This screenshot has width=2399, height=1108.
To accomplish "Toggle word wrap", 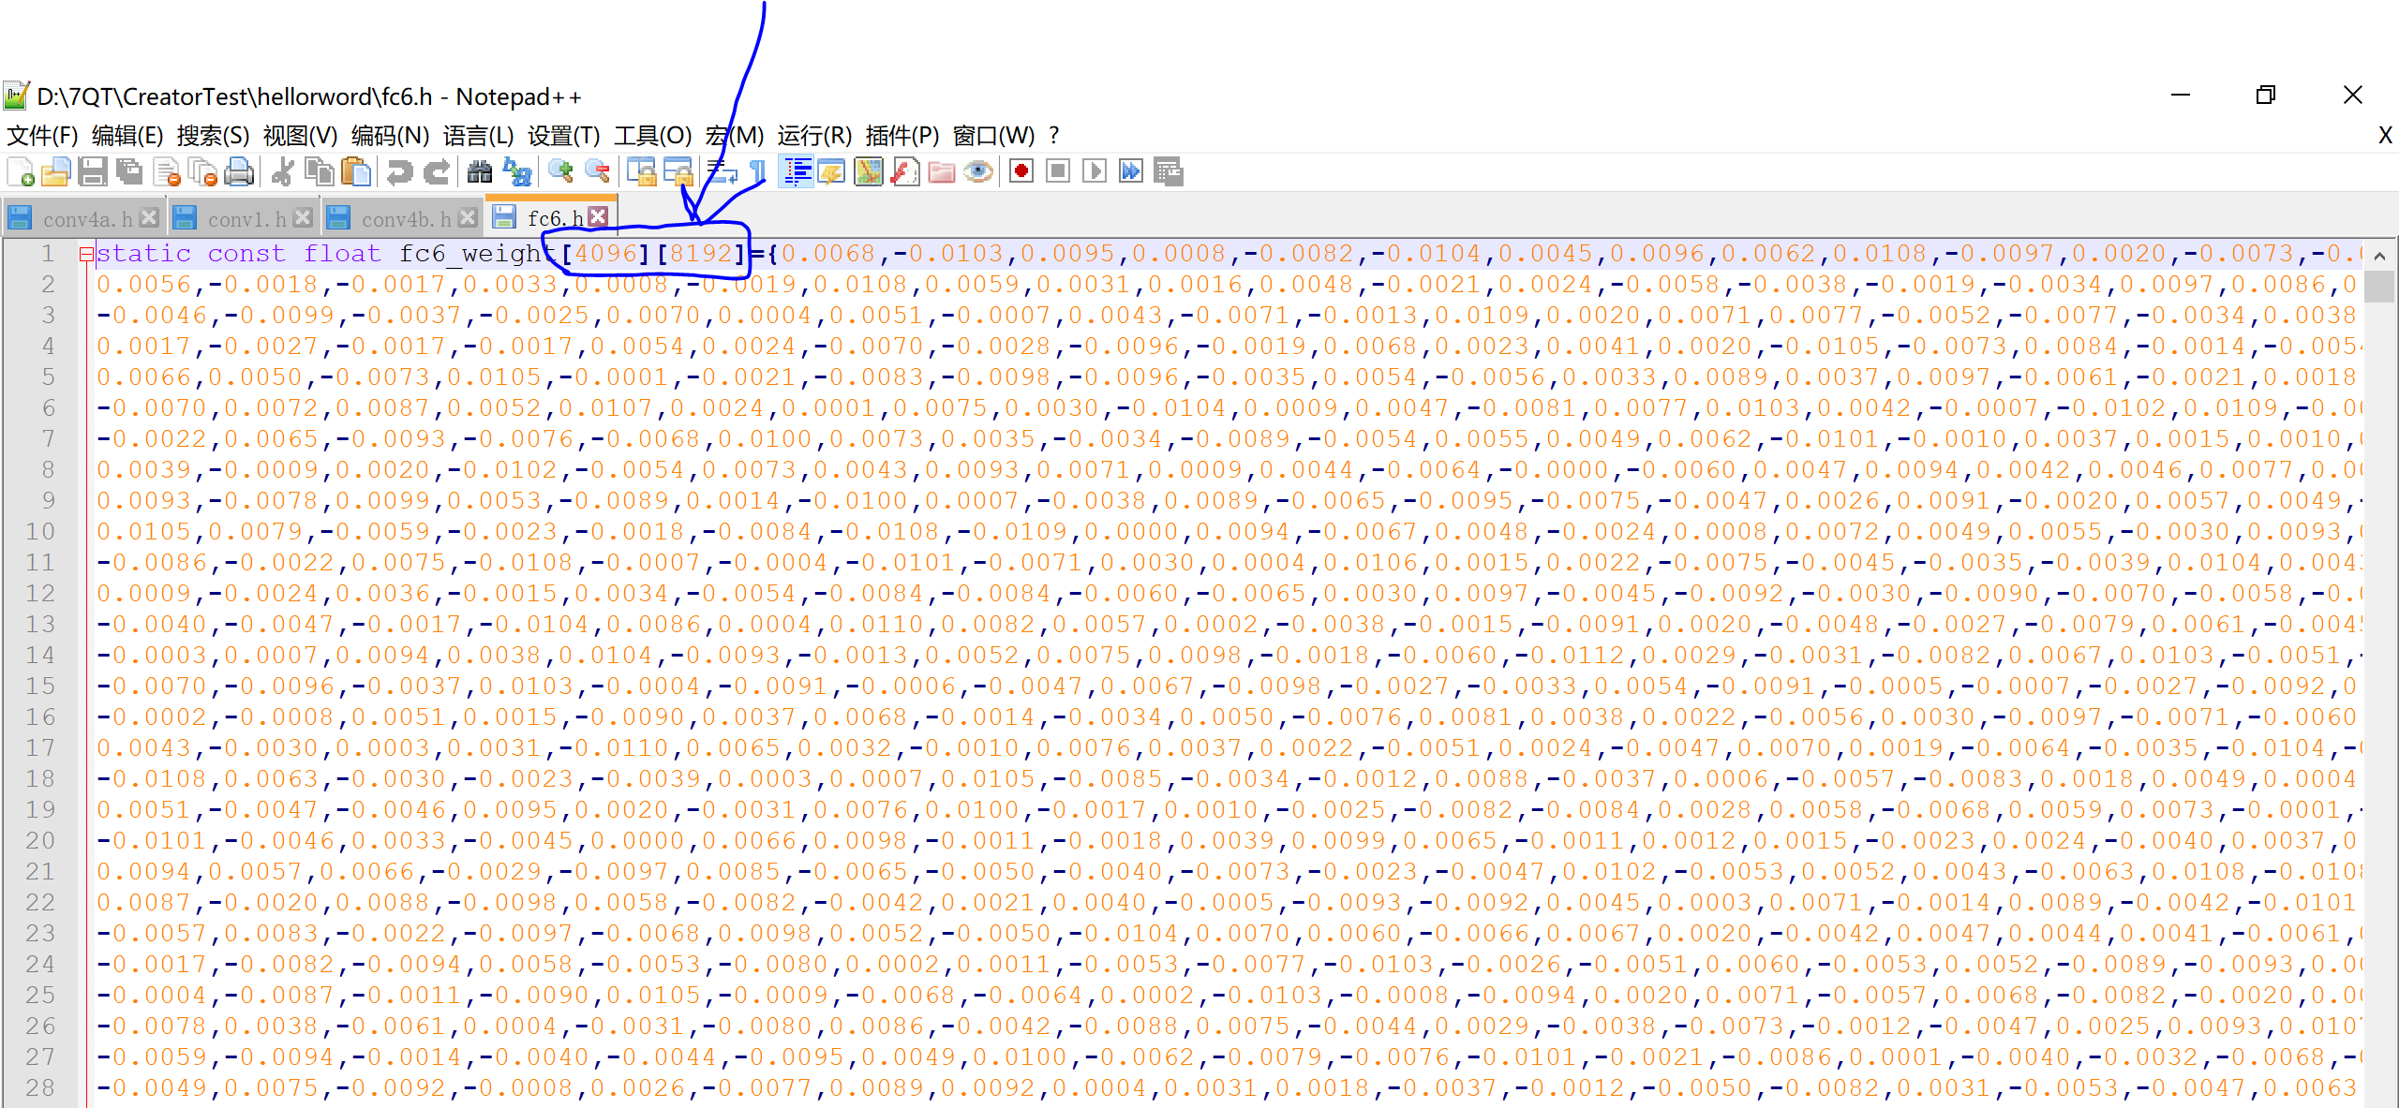I will [x=722, y=172].
